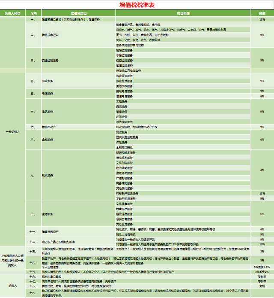Select the 序号 column header
This screenshot has width=274, height=298.
point(33,13)
